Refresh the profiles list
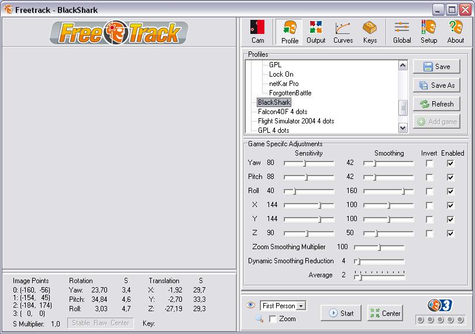The image size is (475, 334). click(x=436, y=104)
